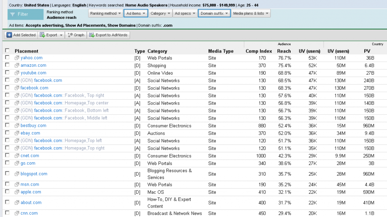The height and width of the screenshot is (217, 387).
Task: Sort by PV column header
Action: click(x=367, y=51)
